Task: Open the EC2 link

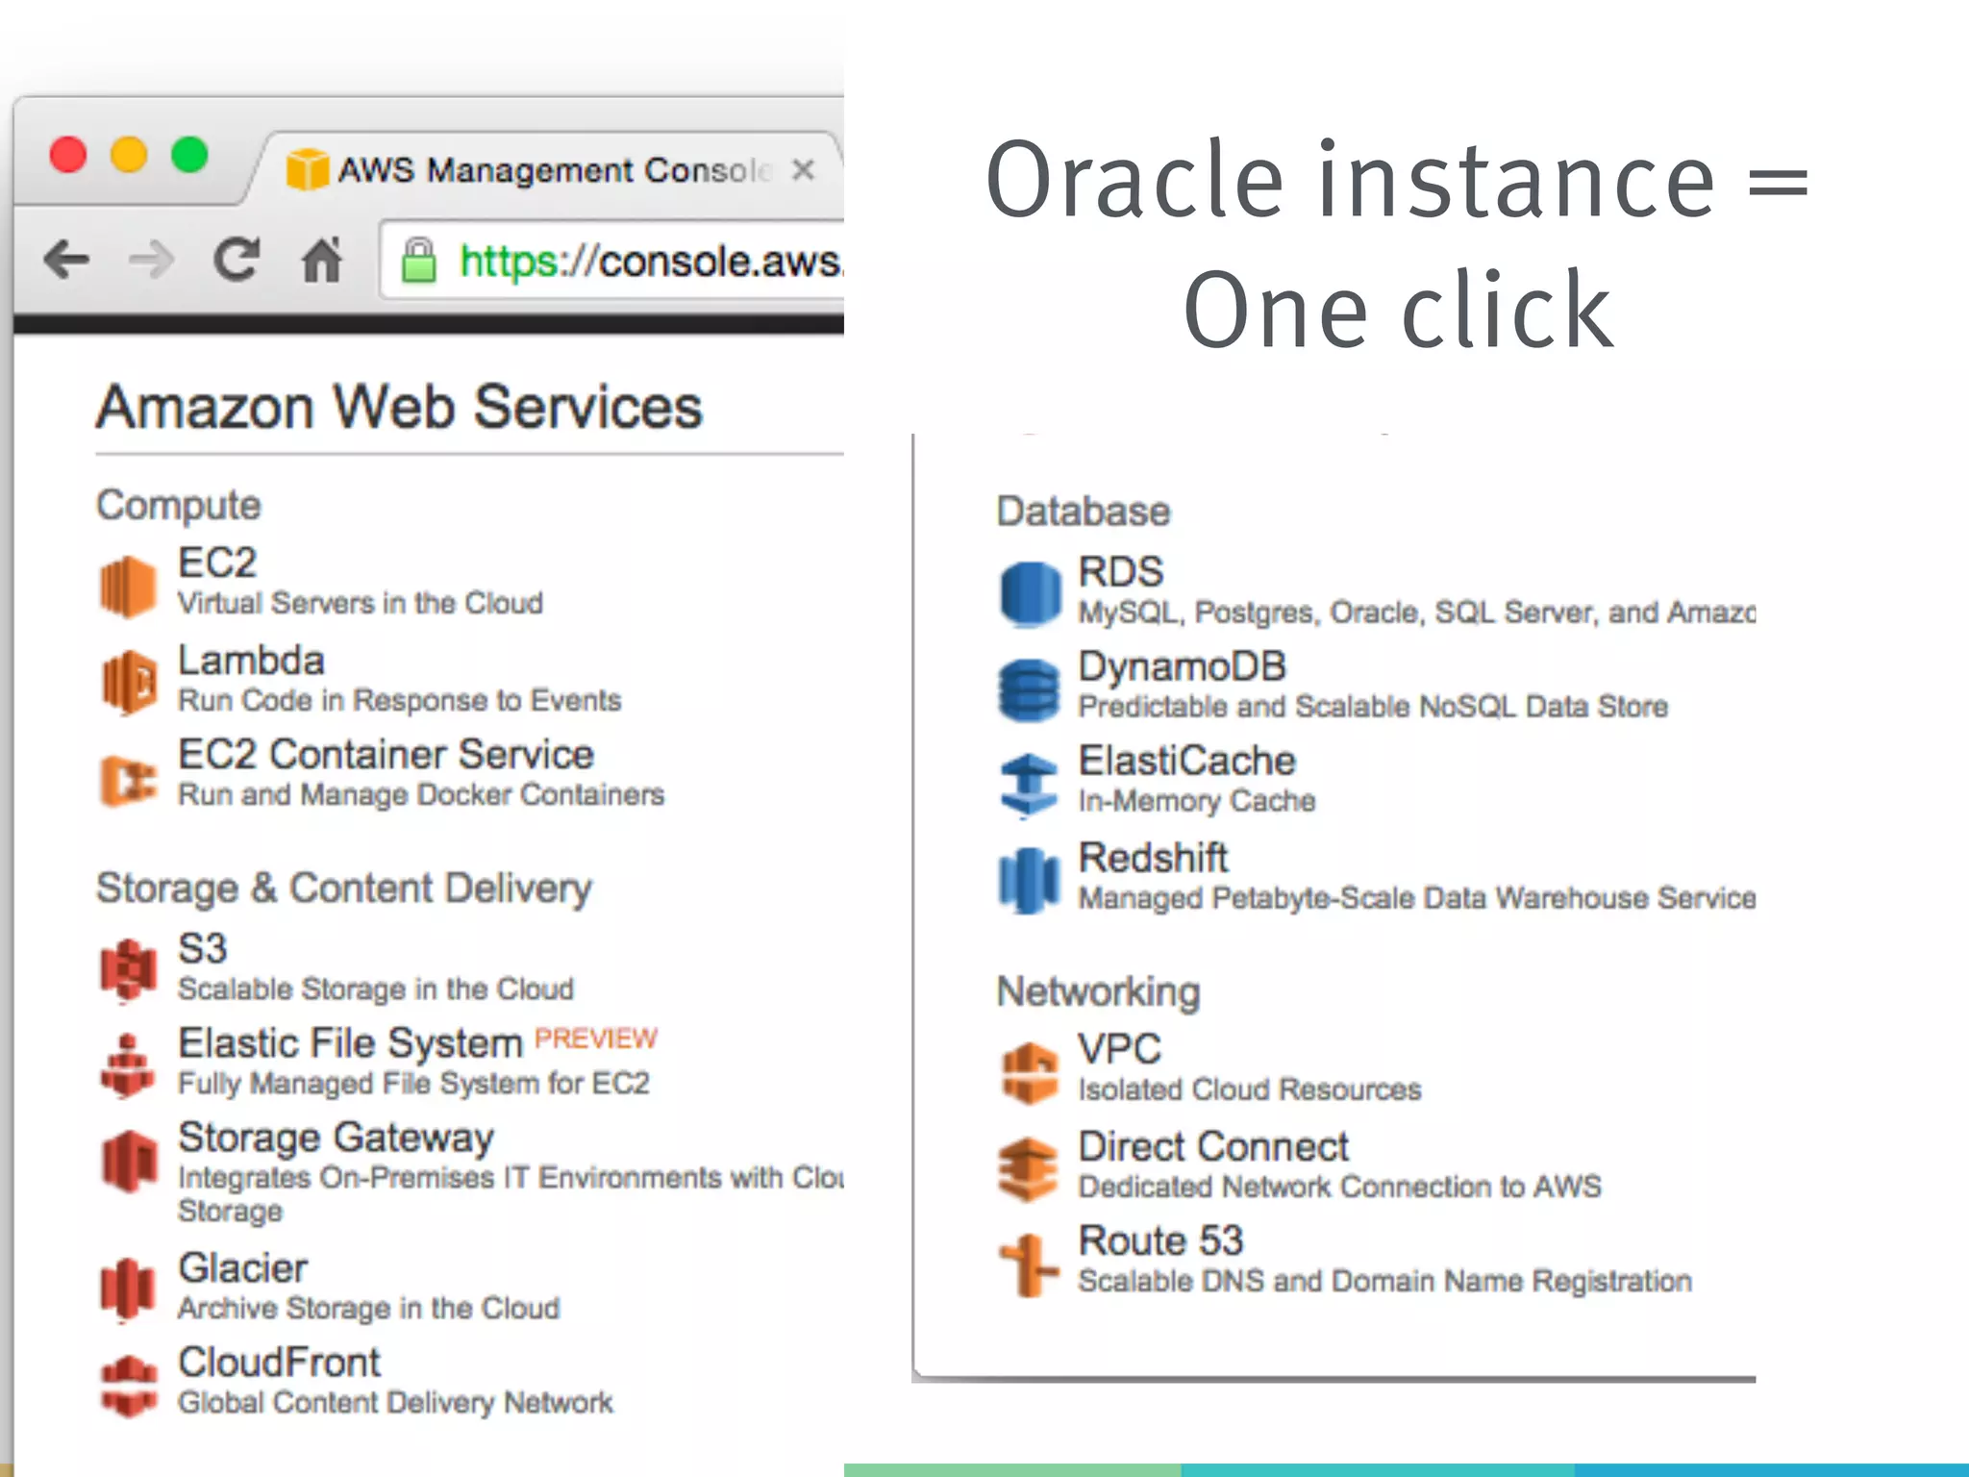Action: click(x=217, y=563)
